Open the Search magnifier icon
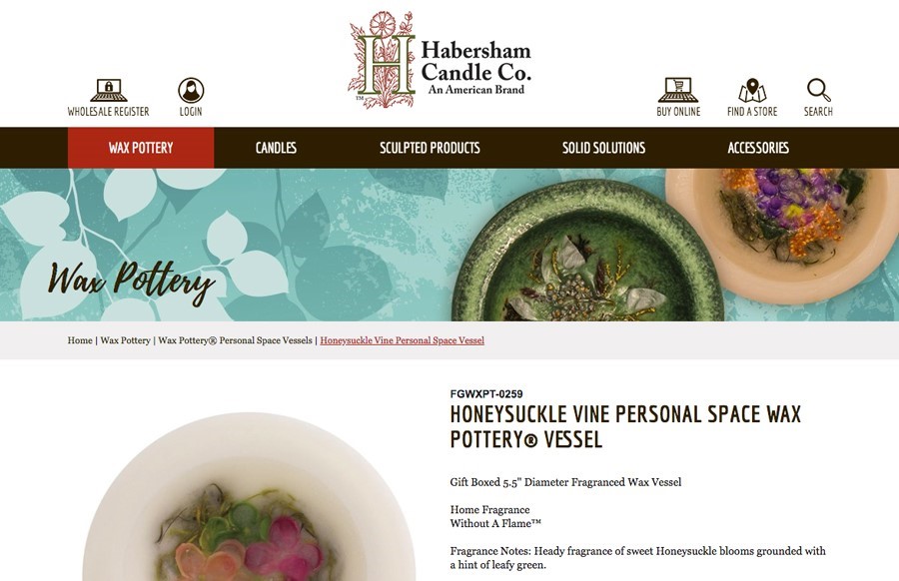 pos(818,91)
